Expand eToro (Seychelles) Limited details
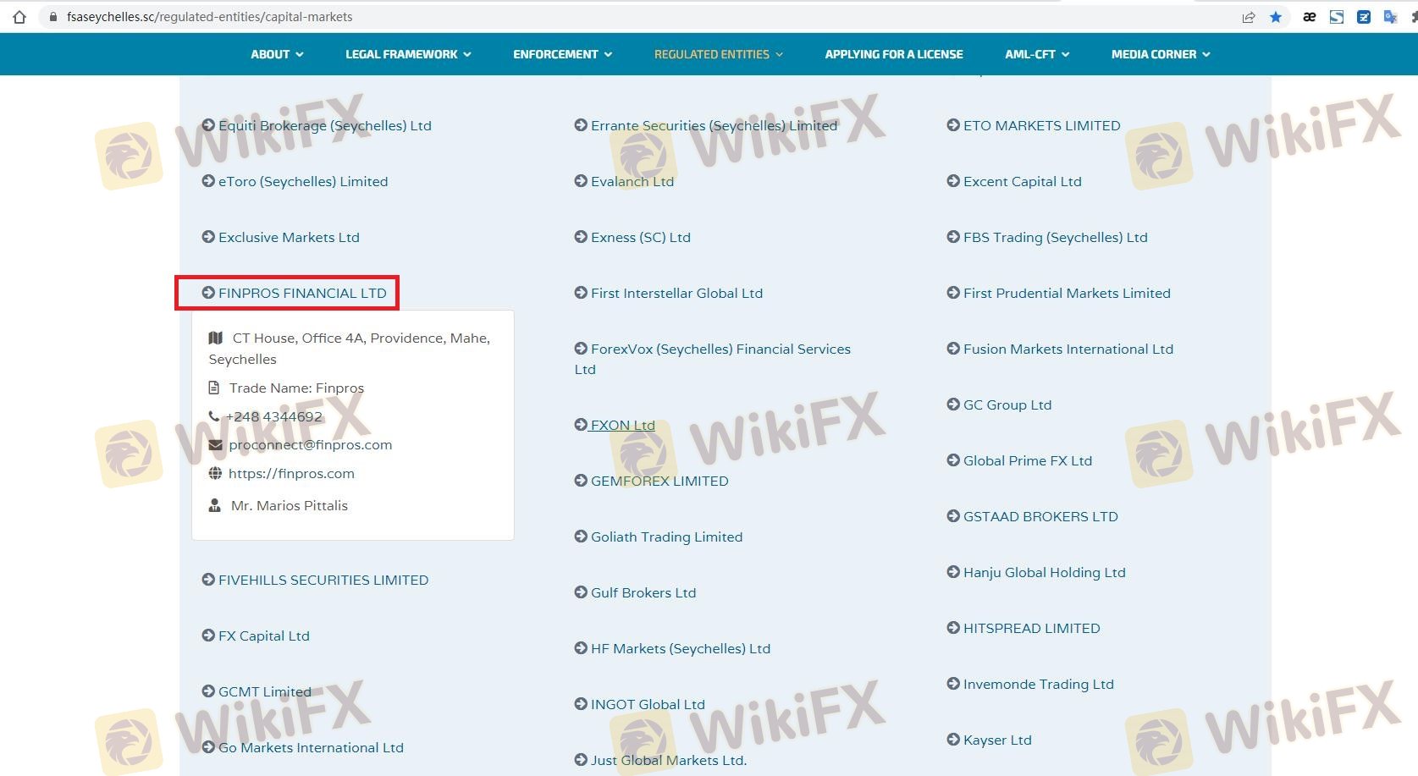 302,182
